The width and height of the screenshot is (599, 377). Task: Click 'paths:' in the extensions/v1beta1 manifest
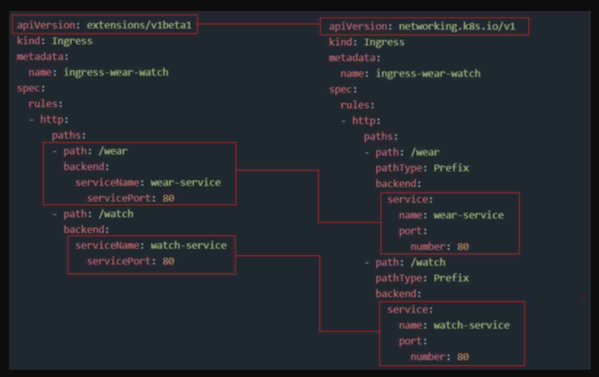(69, 135)
